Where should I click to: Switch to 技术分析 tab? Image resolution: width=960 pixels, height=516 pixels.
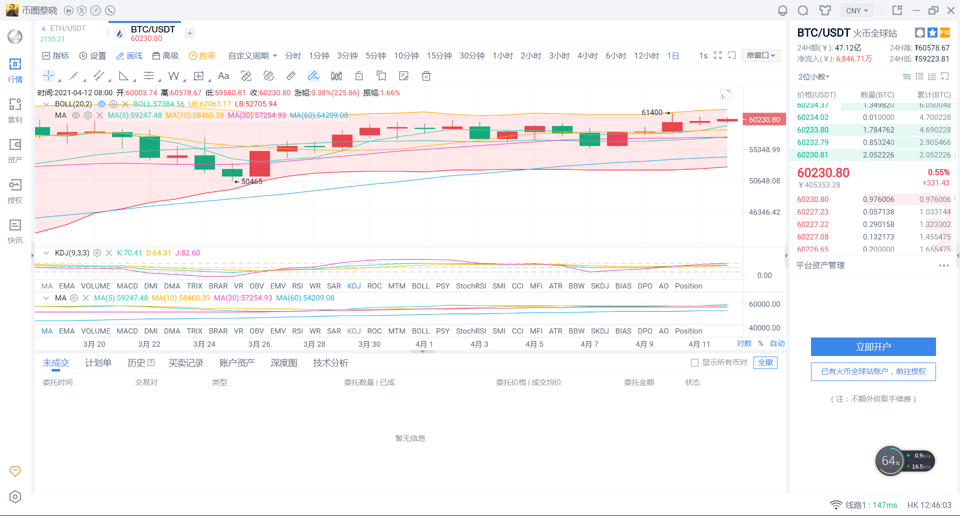point(331,363)
